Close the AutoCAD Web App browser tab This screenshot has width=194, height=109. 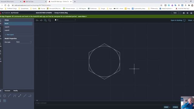click(71, 2)
